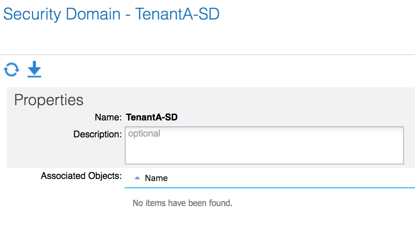Click the blank table header right of Name
The image size is (415, 251).
(291, 178)
